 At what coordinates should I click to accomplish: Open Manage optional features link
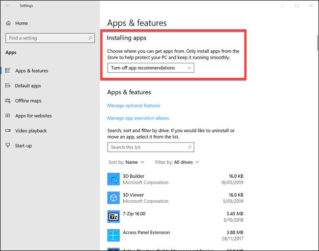click(134, 105)
